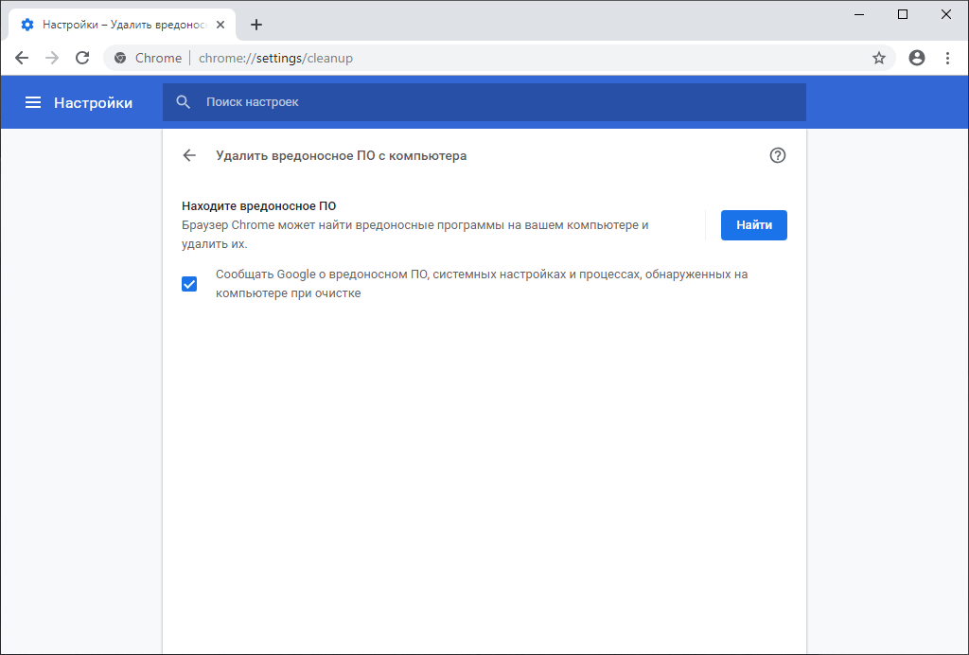Bookmark this page with the star icon
The height and width of the screenshot is (655, 969).
tap(879, 58)
